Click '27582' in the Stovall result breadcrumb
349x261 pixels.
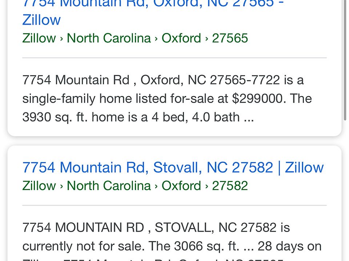230,186
